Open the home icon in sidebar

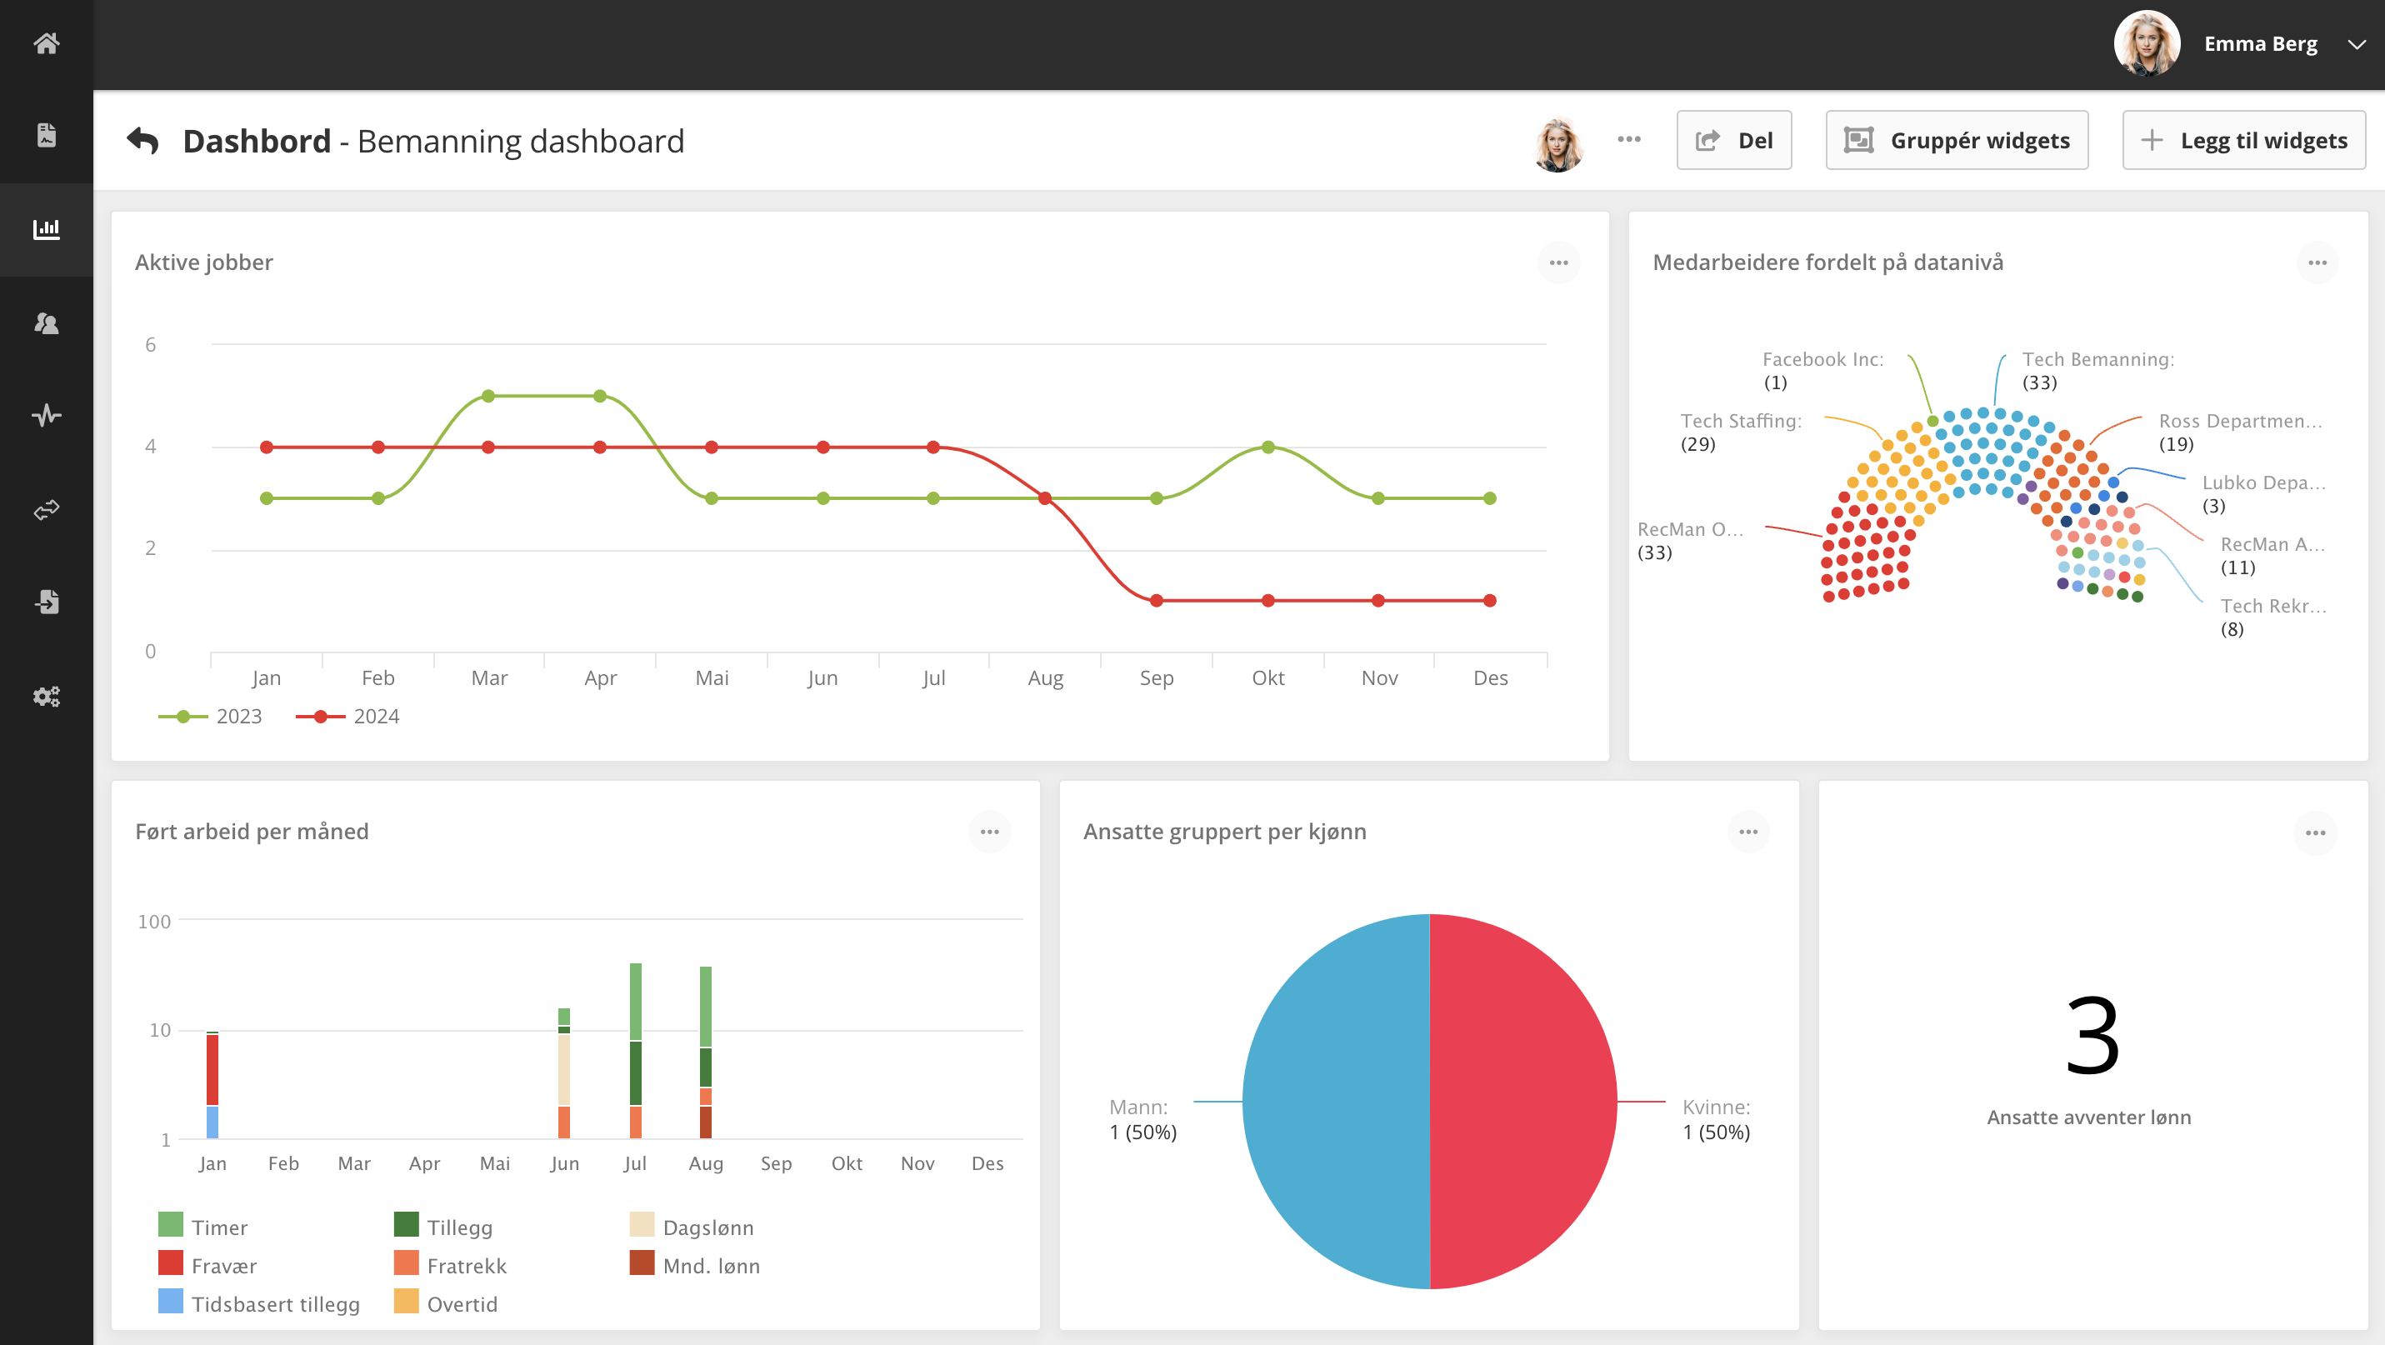point(47,43)
